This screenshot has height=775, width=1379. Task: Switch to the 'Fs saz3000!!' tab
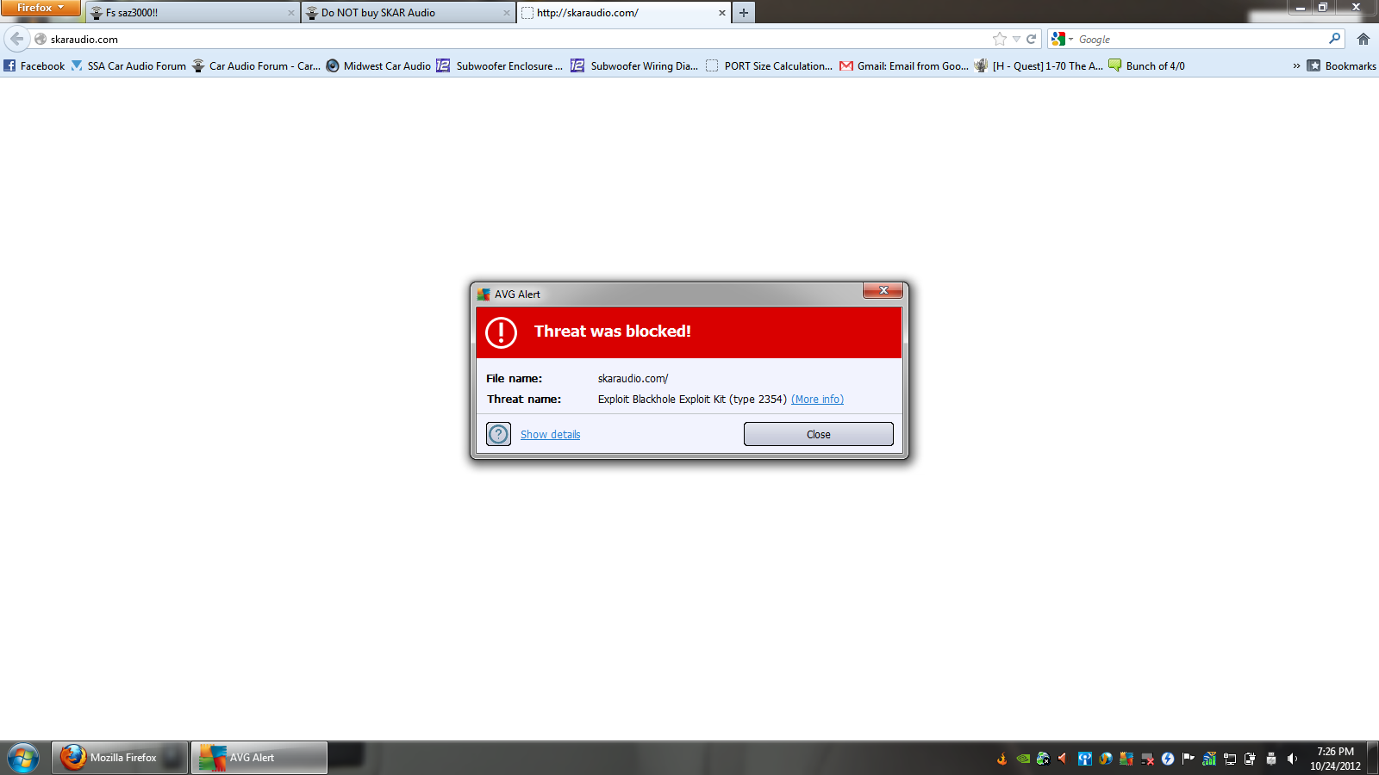pyautogui.click(x=191, y=13)
